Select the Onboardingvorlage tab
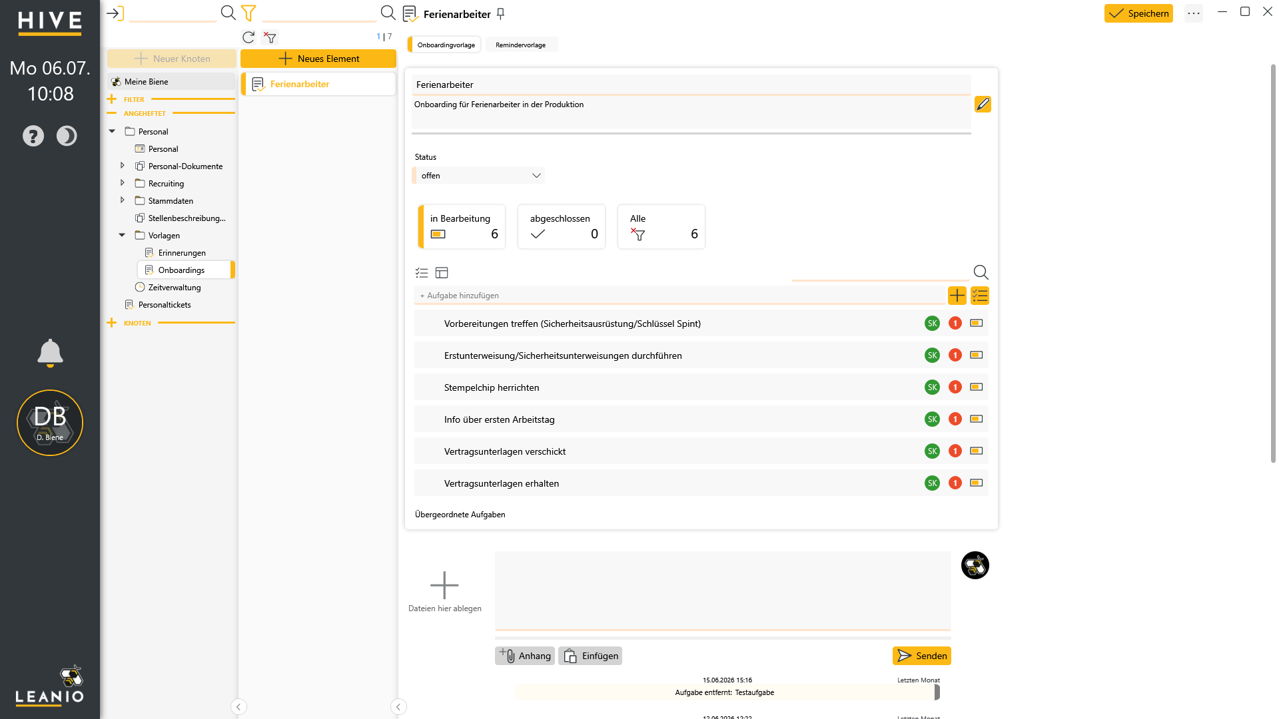This screenshot has height=719, width=1279. coord(446,45)
